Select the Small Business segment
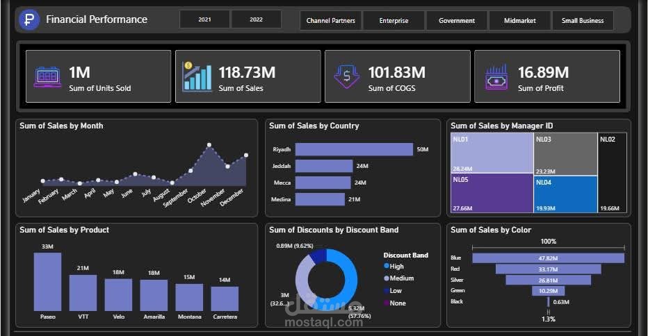 tap(583, 20)
